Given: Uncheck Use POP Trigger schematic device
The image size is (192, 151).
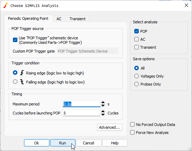Looking at the screenshot, I should [x=15, y=40].
